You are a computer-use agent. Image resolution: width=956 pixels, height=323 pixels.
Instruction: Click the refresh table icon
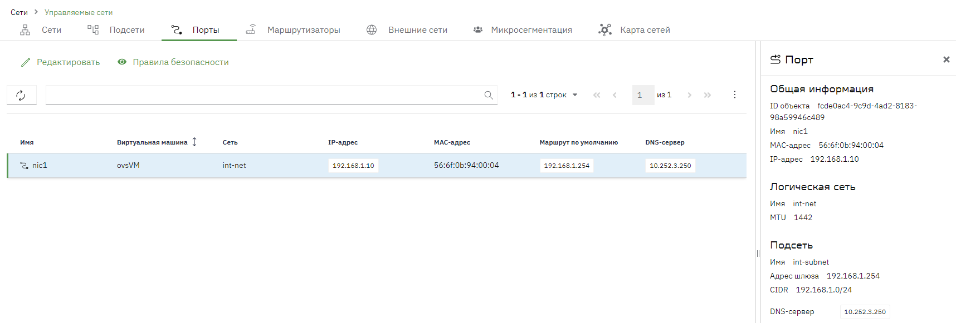(21, 95)
